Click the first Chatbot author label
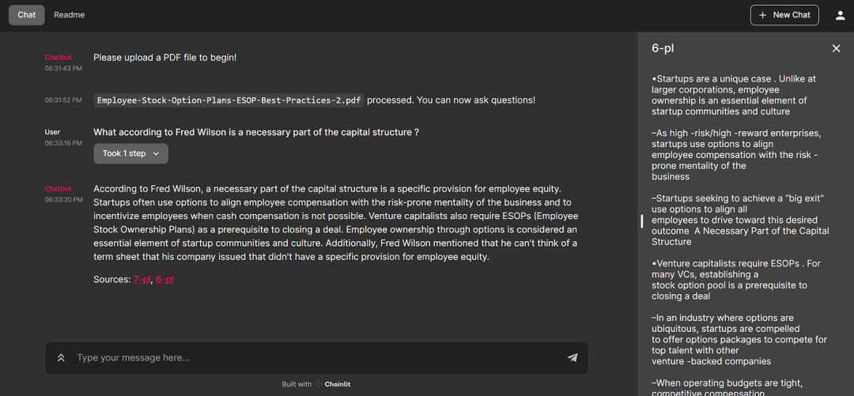Screen dimensions: 854x396 click(58, 58)
